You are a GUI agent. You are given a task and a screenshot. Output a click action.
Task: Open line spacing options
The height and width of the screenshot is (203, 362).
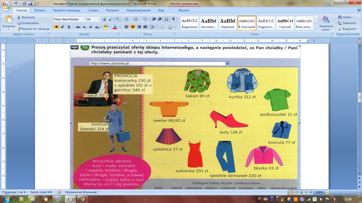click(x=153, y=27)
